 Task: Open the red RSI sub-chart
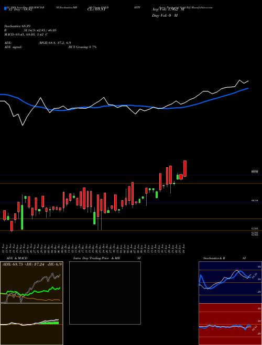230,324
